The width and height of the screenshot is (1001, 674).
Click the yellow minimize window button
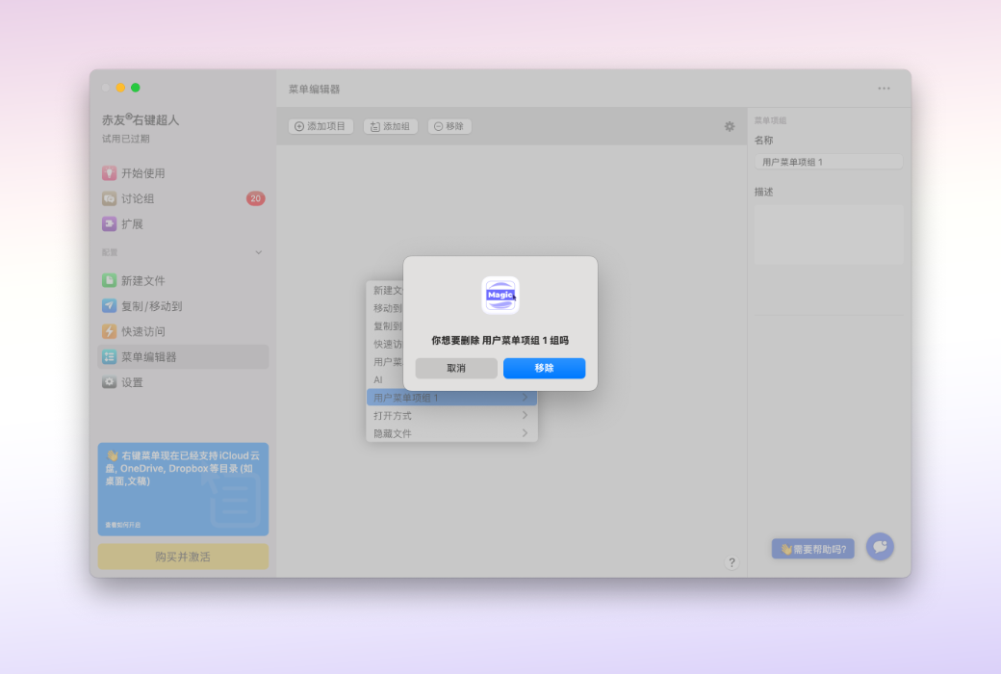click(120, 88)
